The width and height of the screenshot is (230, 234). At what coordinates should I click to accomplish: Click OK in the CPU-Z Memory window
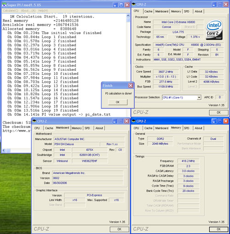tap(218, 229)
